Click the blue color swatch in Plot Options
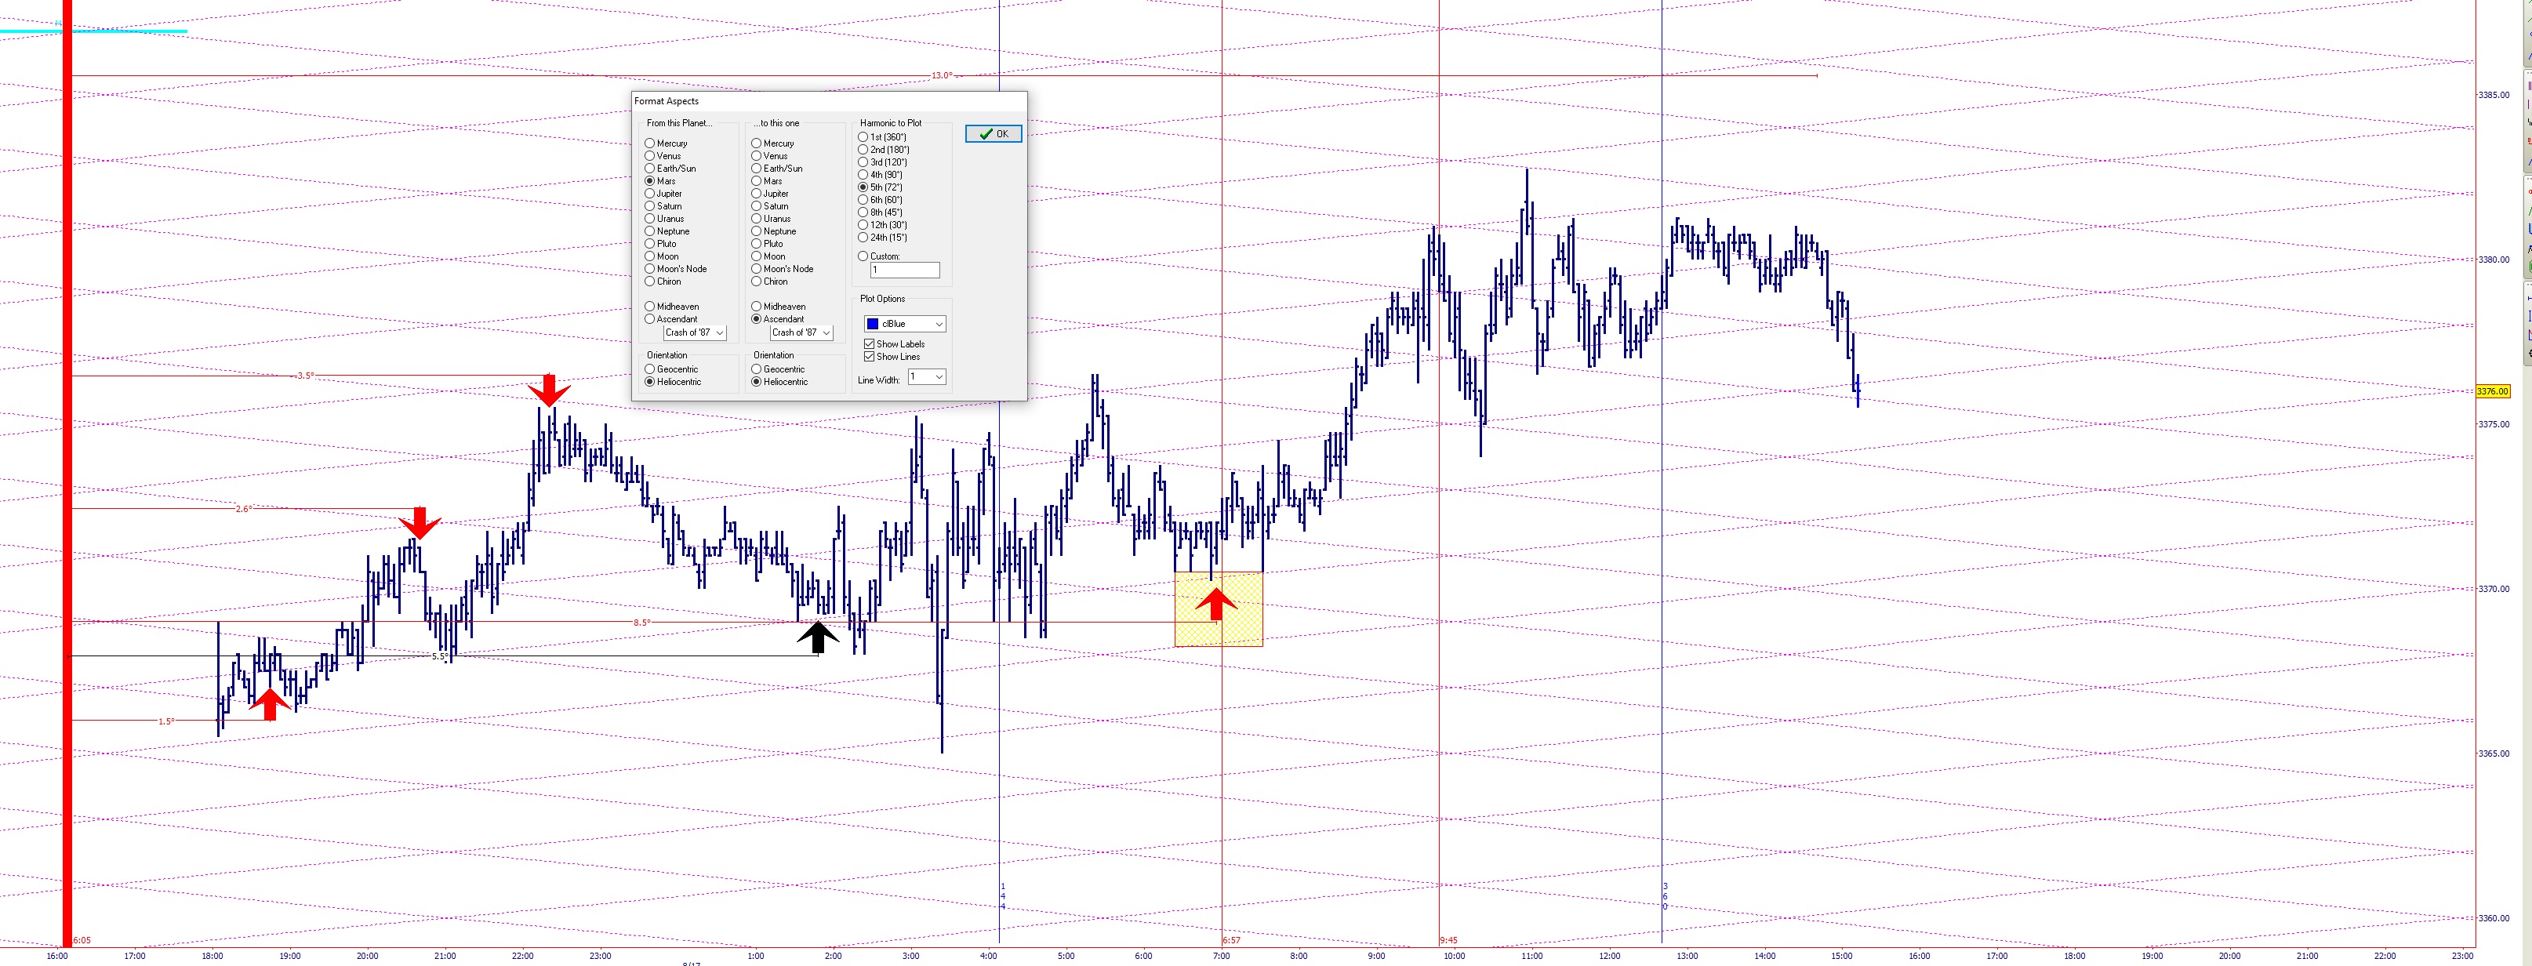This screenshot has height=966, width=2532. click(872, 325)
